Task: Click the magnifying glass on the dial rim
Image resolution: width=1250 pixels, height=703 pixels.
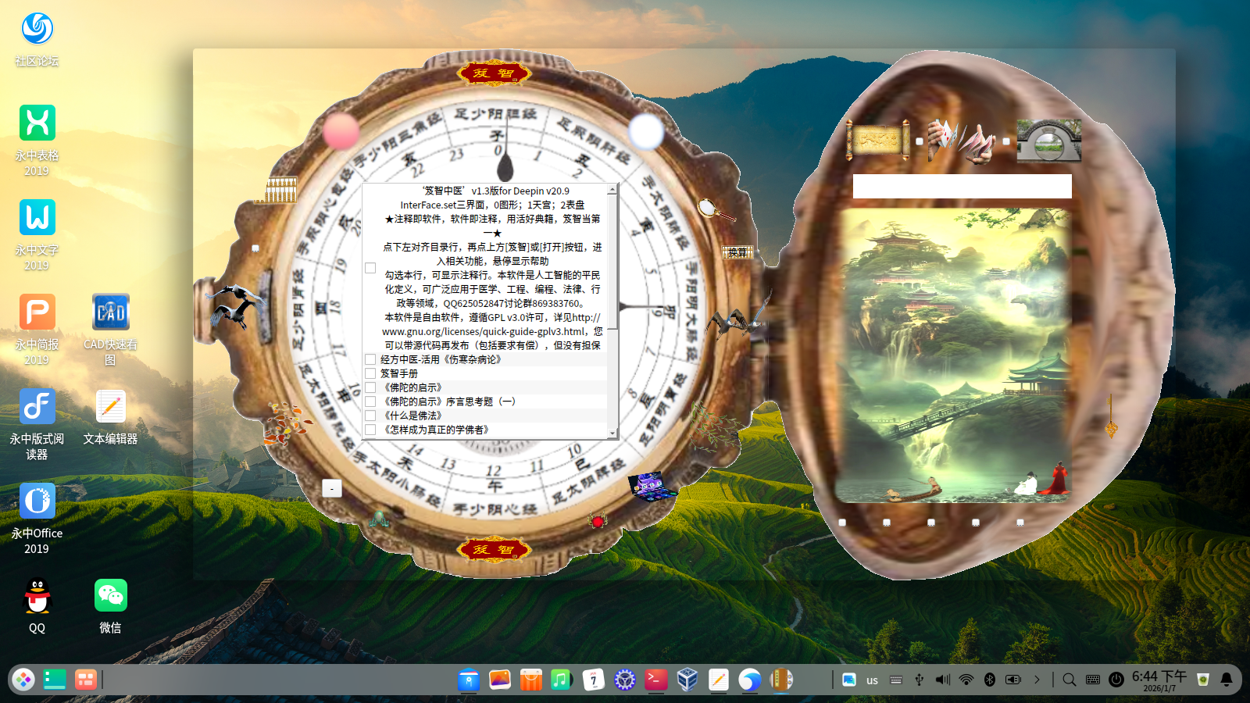Action: point(715,210)
